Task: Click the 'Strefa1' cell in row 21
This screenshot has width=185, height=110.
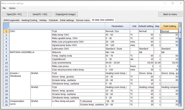Action: [x=41, y=103]
